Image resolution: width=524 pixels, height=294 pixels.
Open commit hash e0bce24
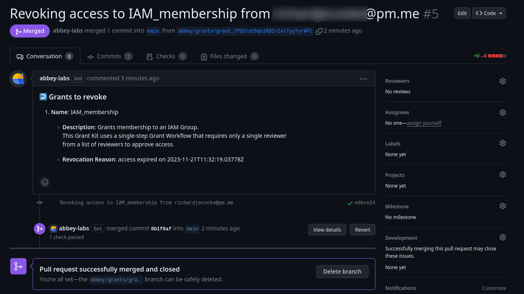pyautogui.click(x=365, y=203)
